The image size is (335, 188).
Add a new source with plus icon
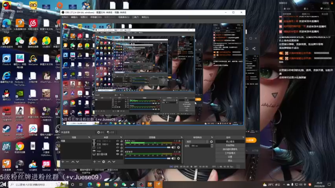click(x=95, y=162)
